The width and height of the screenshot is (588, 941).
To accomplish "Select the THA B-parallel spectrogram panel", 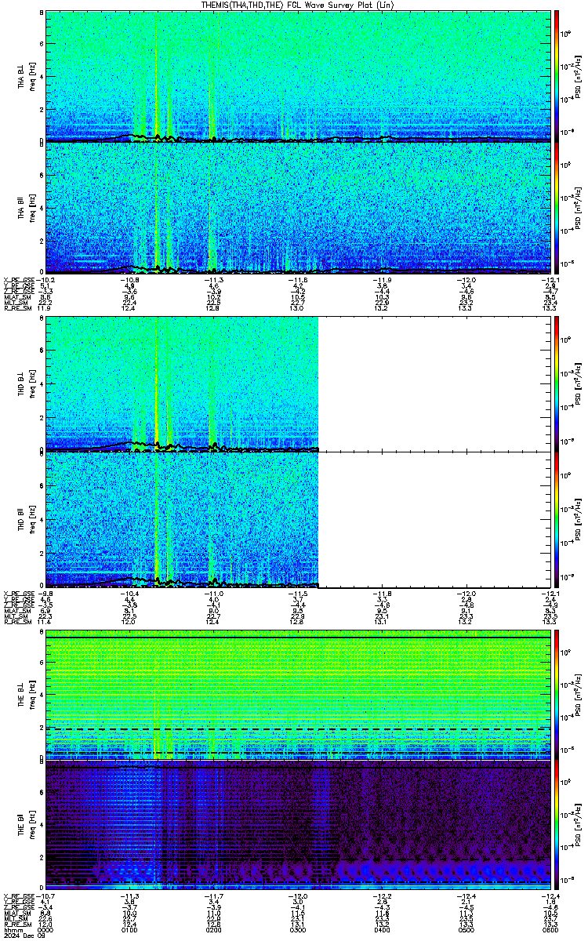I will [296, 207].
